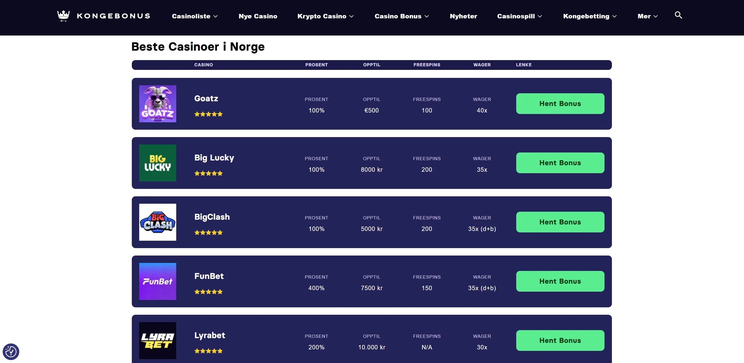Image resolution: width=744 pixels, height=363 pixels.
Task: Expand the Casinoliste dropdown menu
Action: tap(195, 16)
